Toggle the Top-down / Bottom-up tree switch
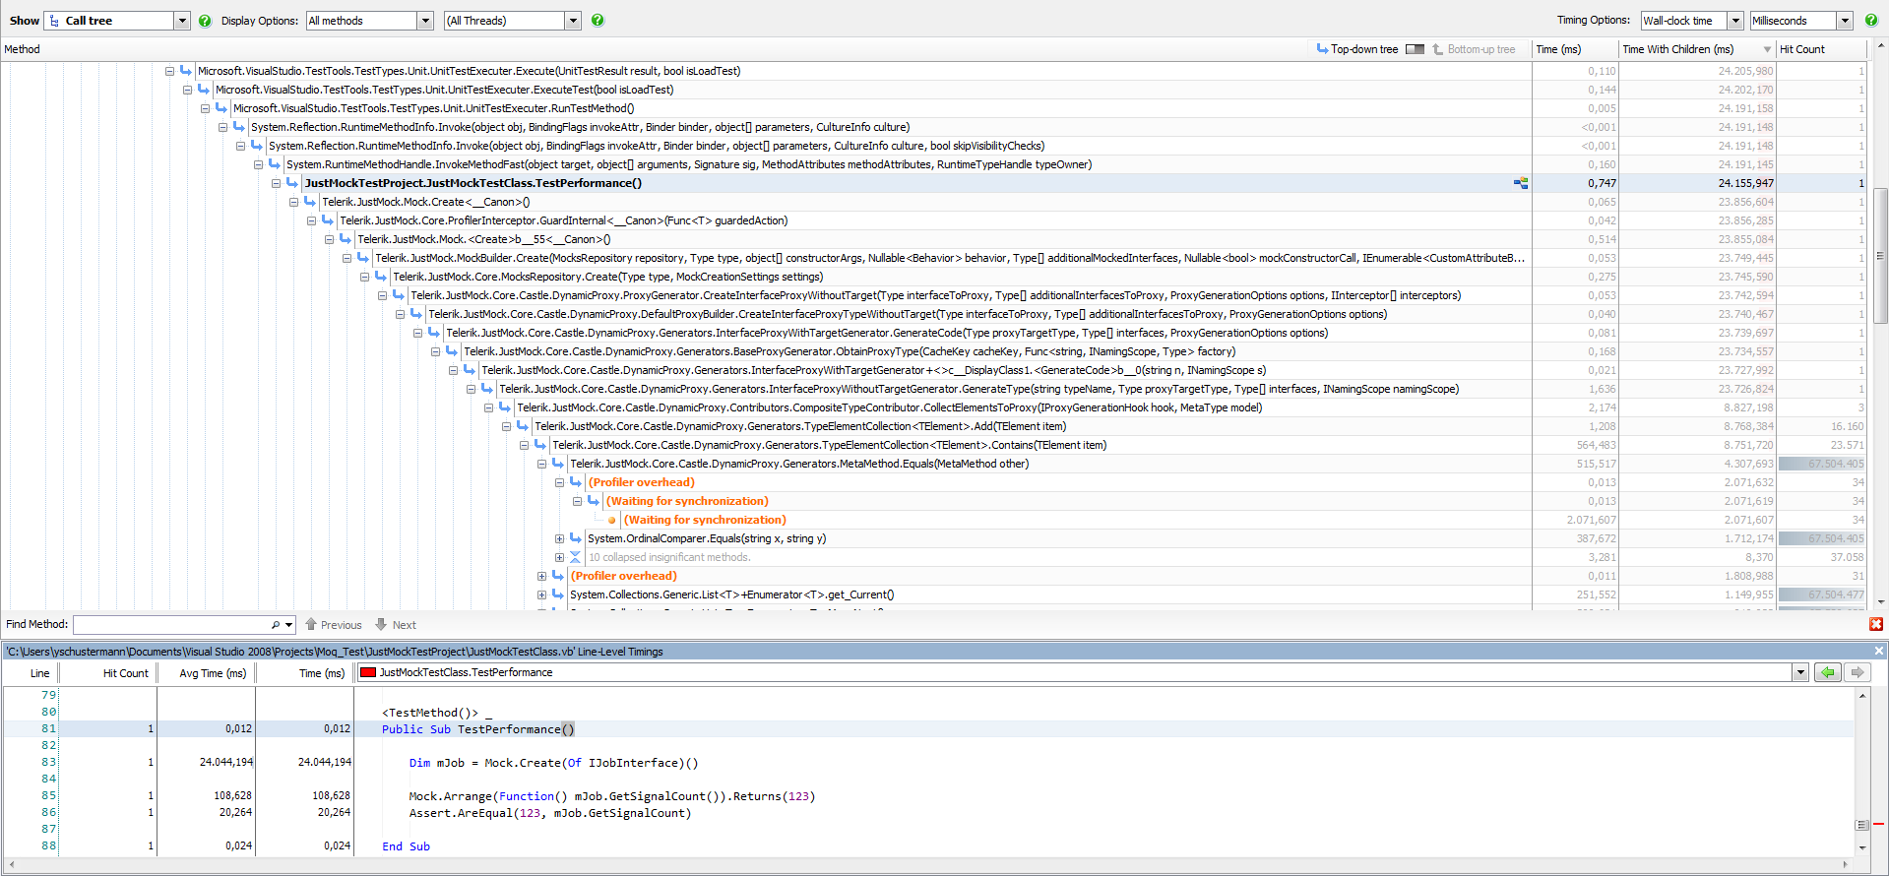1889x876 pixels. pyautogui.click(x=1415, y=49)
